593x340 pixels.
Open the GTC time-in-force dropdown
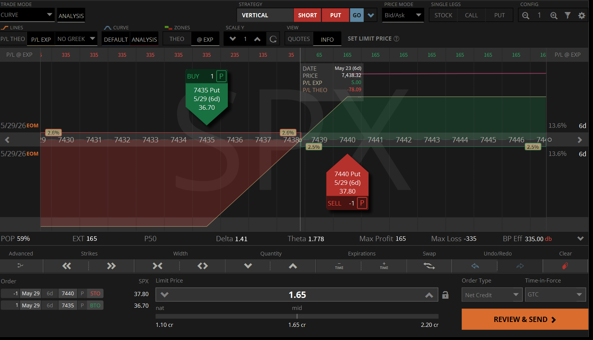[x=555, y=295]
